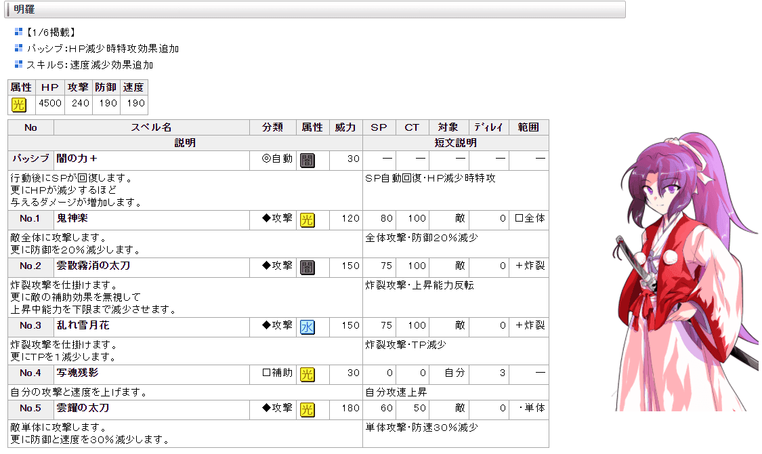Click the HP value 4500 cell

(x=49, y=104)
